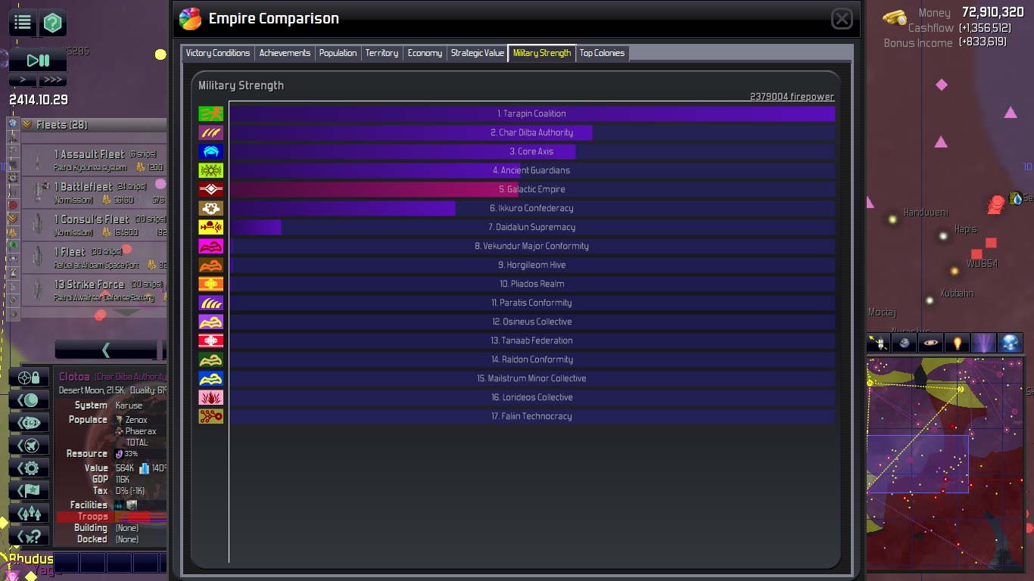Click Lorideos Collective flag icon

coord(210,397)
